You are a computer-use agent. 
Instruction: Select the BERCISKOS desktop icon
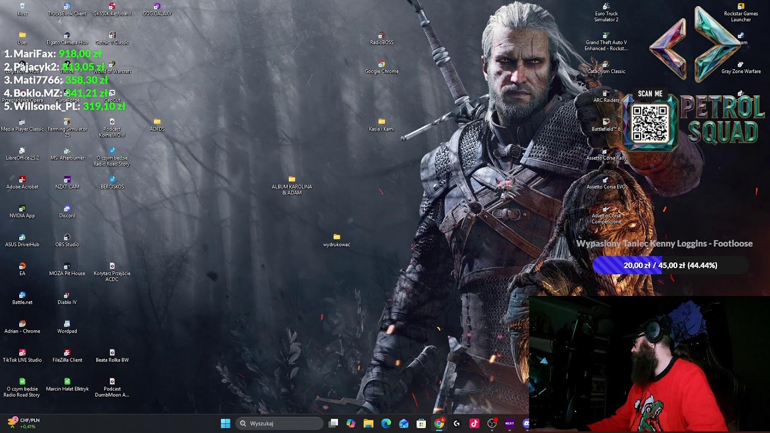112,183
